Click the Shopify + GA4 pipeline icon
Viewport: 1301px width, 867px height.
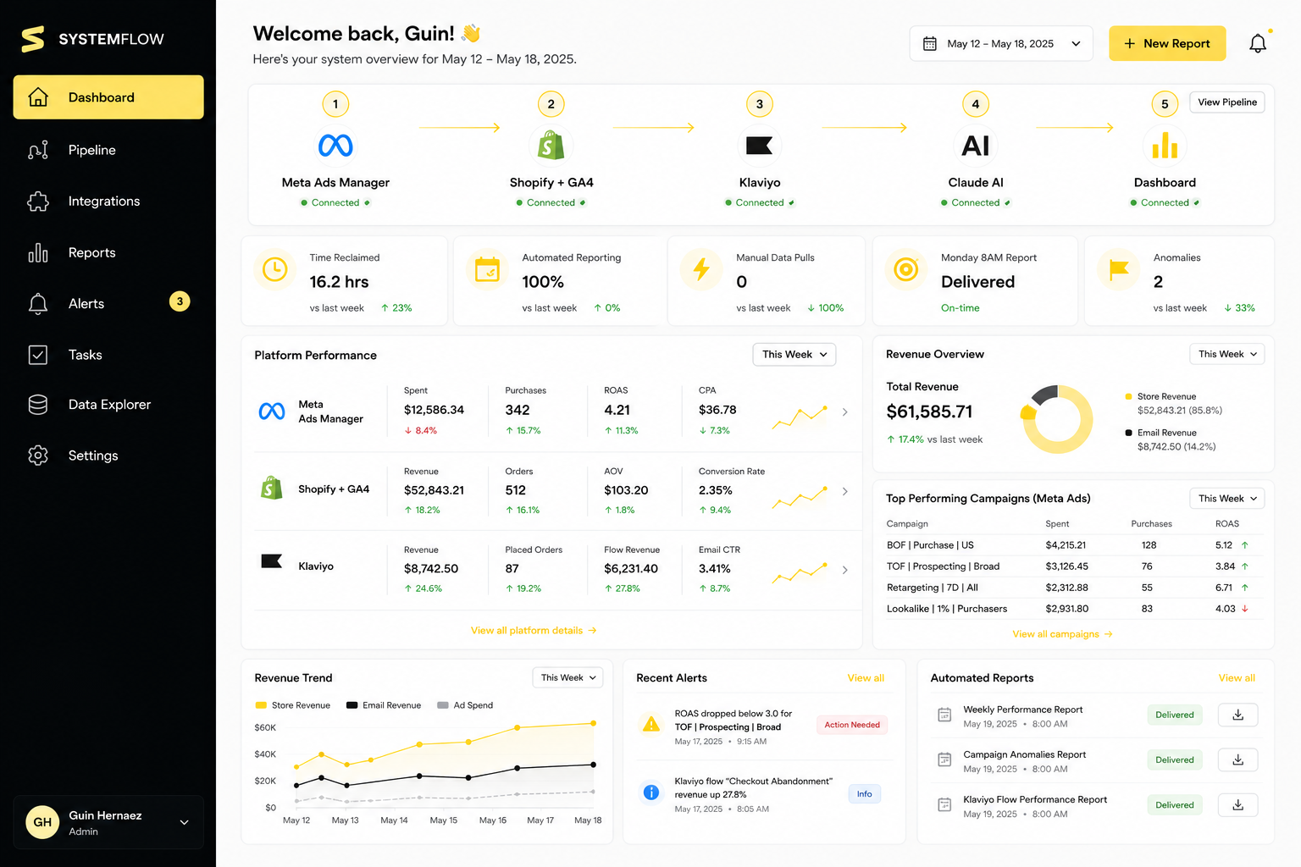[x=551, y=146]
